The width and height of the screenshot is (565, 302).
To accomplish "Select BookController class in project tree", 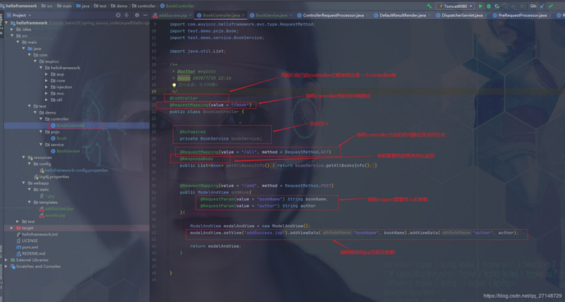I will 68,126.
